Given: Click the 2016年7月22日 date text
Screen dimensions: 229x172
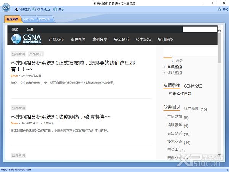Looking at the screenshot, I should pyautogui.click(x=31, y=76).
